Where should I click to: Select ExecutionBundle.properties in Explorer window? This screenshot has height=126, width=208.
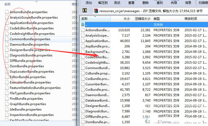coord(30,82)
